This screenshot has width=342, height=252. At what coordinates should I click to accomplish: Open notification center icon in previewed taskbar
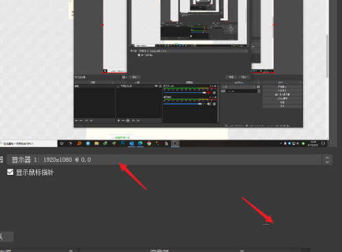click(x=323, y=143)
